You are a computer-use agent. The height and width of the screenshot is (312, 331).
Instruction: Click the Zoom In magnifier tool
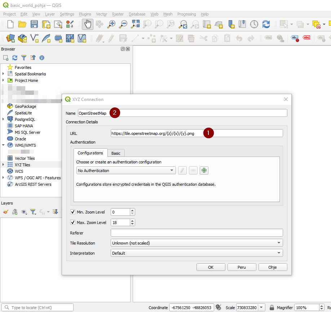111,24
